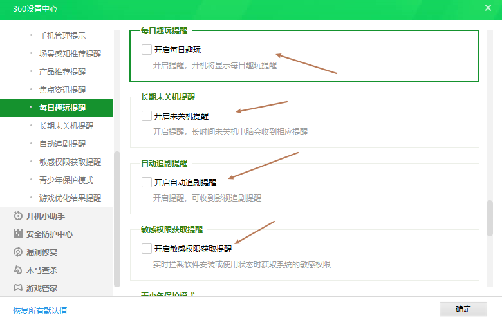Click description 可收到影视追剧提醒

(x=227, y=198)
